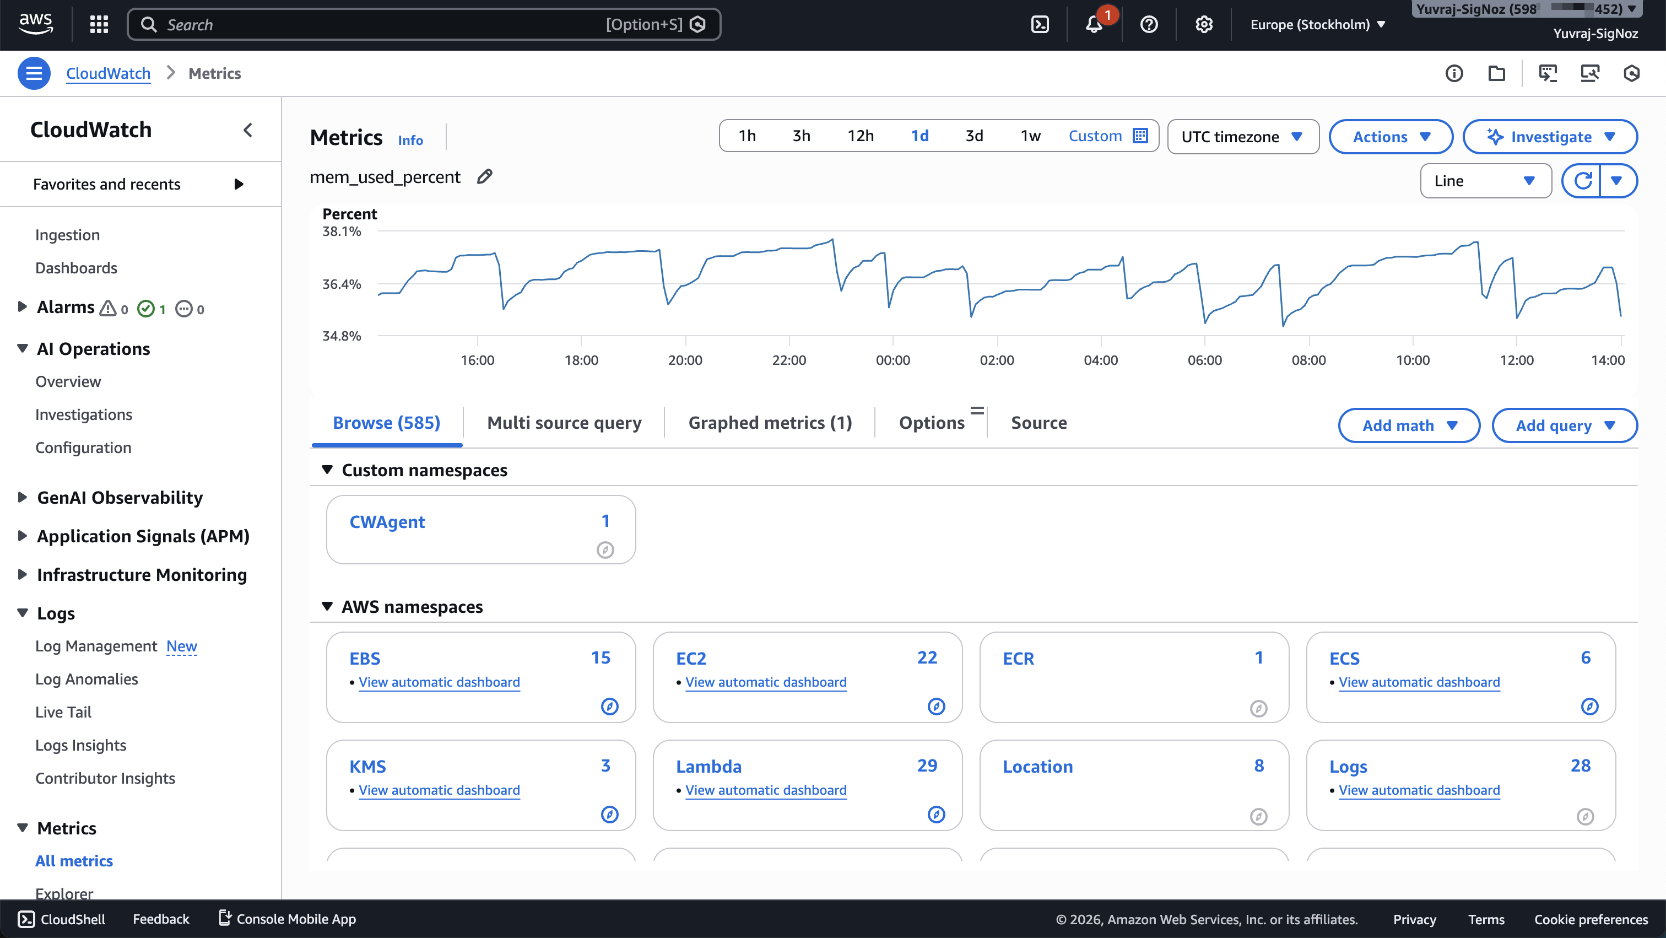Switch to the Graphed metrics tab
This screenshot has height=938, width=1666.
(x=769, y=422)
